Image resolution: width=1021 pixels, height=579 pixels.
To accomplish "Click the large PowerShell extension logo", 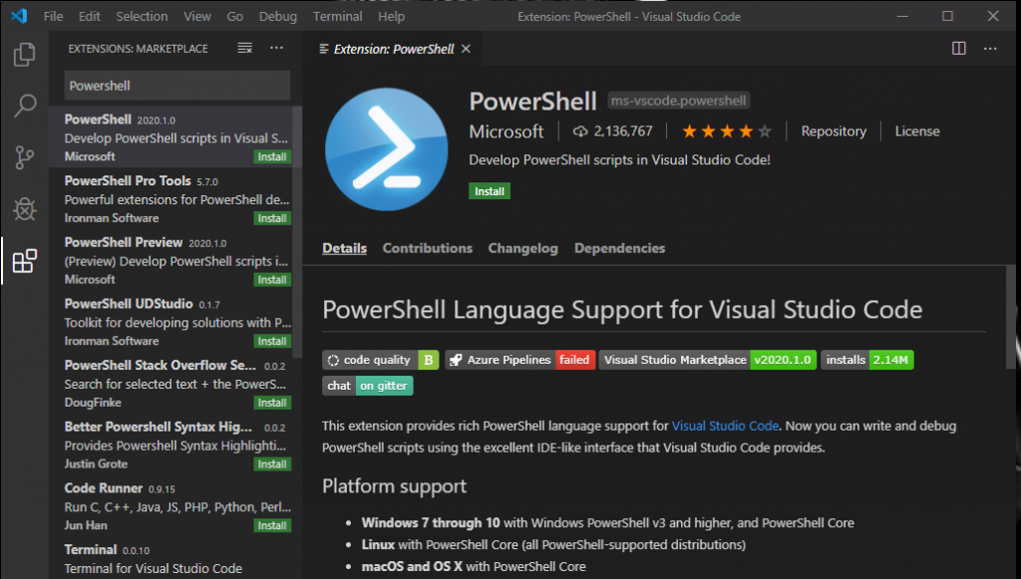I will pyautogui.click(x=386, y=148).
